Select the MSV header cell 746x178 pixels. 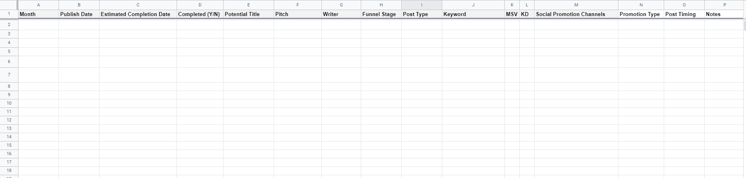click(x=512, y=14)
